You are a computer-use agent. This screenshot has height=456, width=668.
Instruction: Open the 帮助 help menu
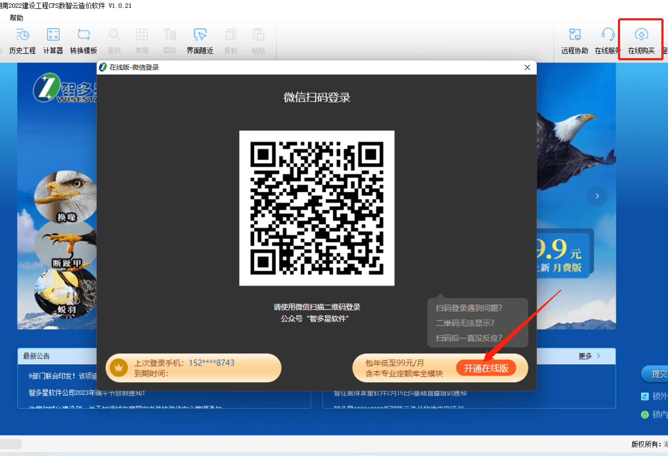[x=16, y=18]
